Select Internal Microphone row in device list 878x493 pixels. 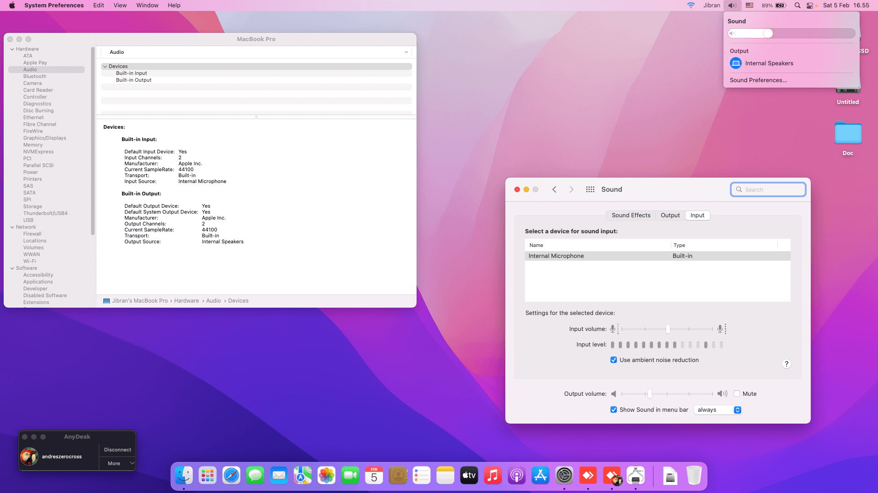pyautogui.click(x=658, y=256)
